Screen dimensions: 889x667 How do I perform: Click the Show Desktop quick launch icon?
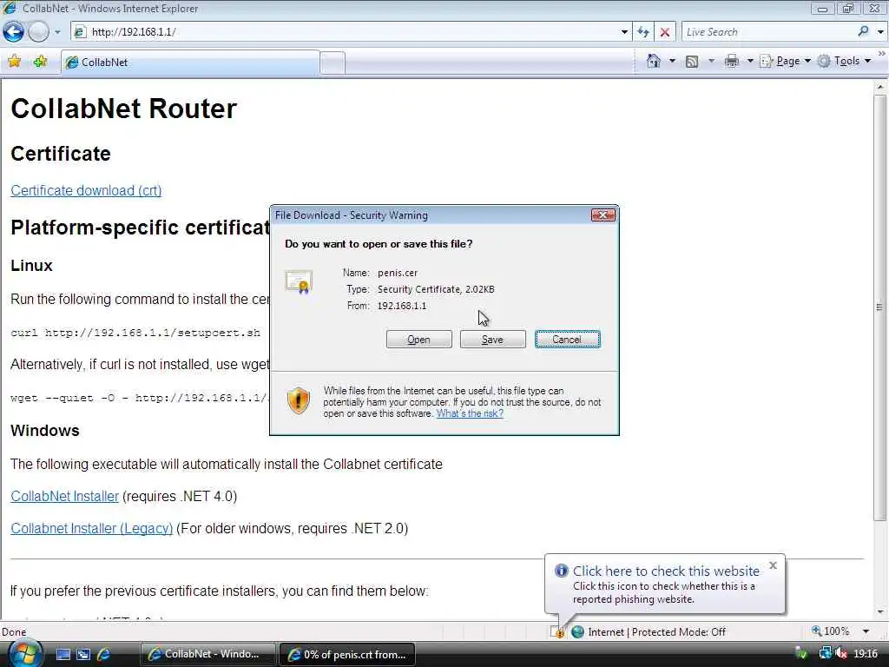(63, 655)
